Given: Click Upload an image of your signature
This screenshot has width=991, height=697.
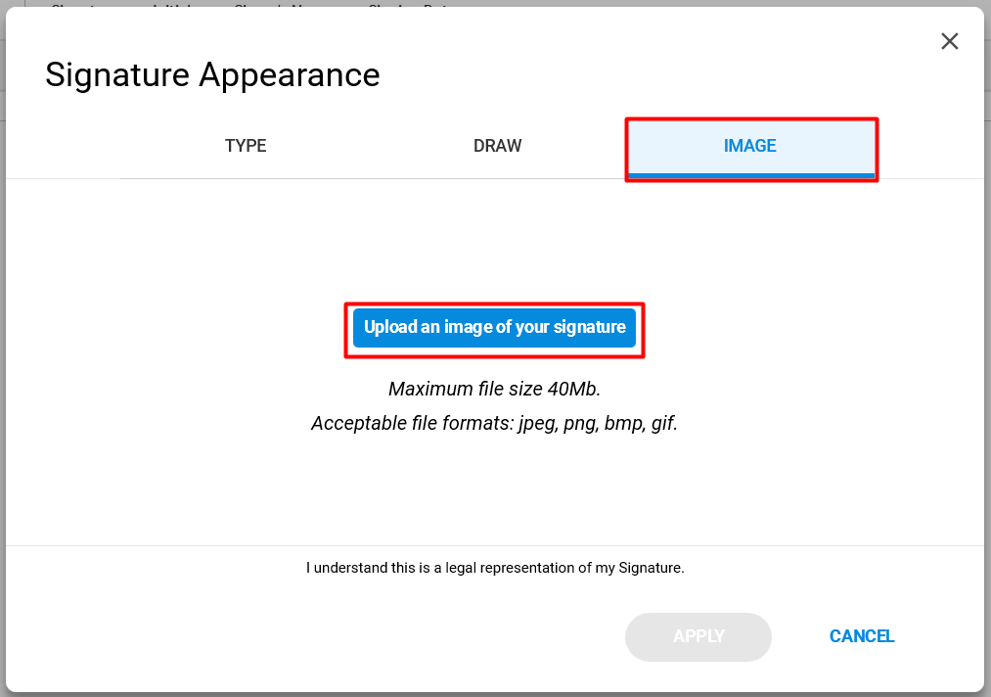Looking at the screenshot, I should point(494,328).
